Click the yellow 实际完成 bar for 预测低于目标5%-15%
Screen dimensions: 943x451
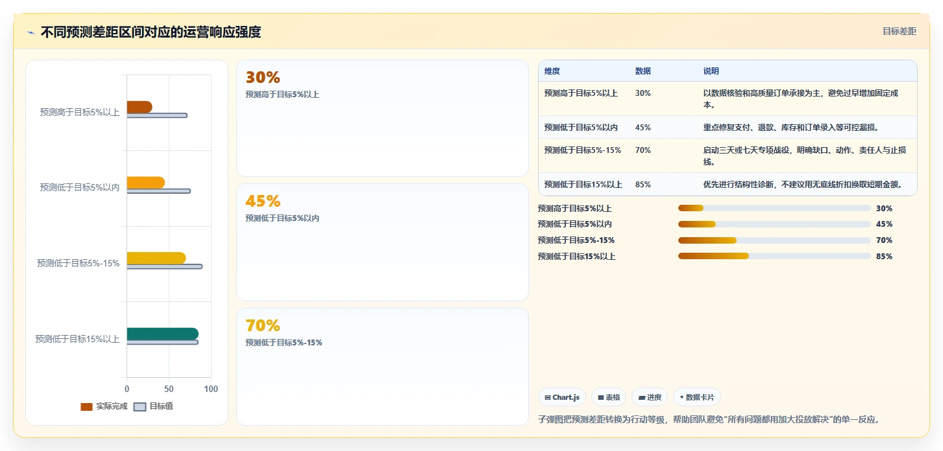point(156,258)
